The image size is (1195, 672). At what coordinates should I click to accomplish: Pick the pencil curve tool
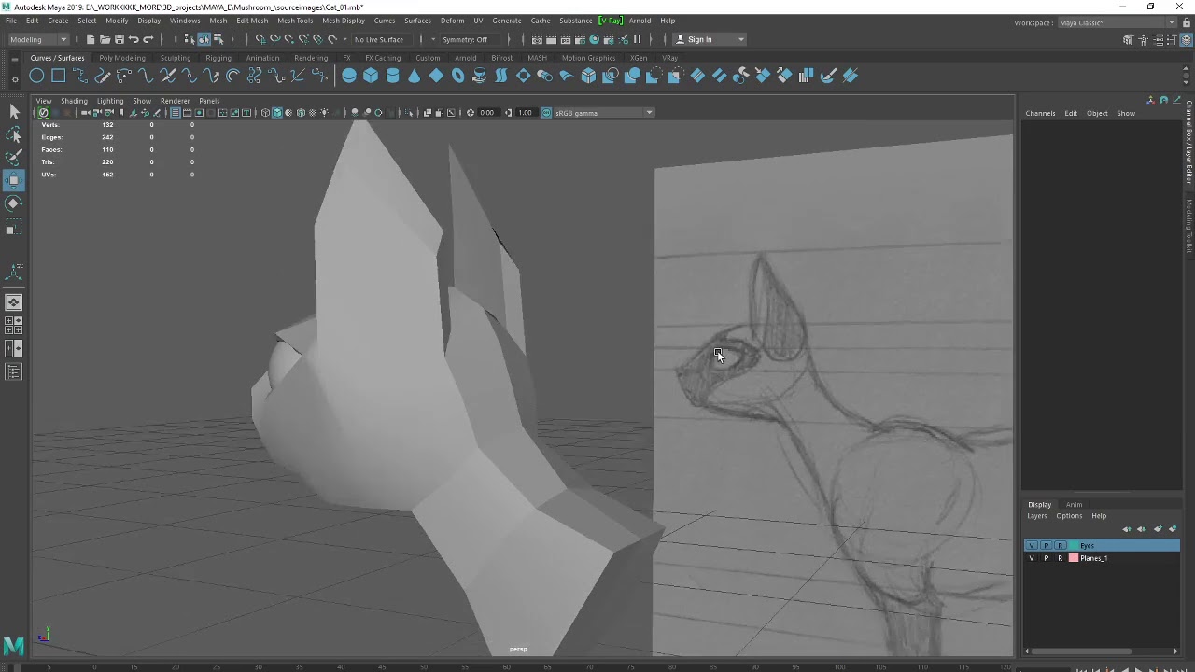tap(102, 76)
